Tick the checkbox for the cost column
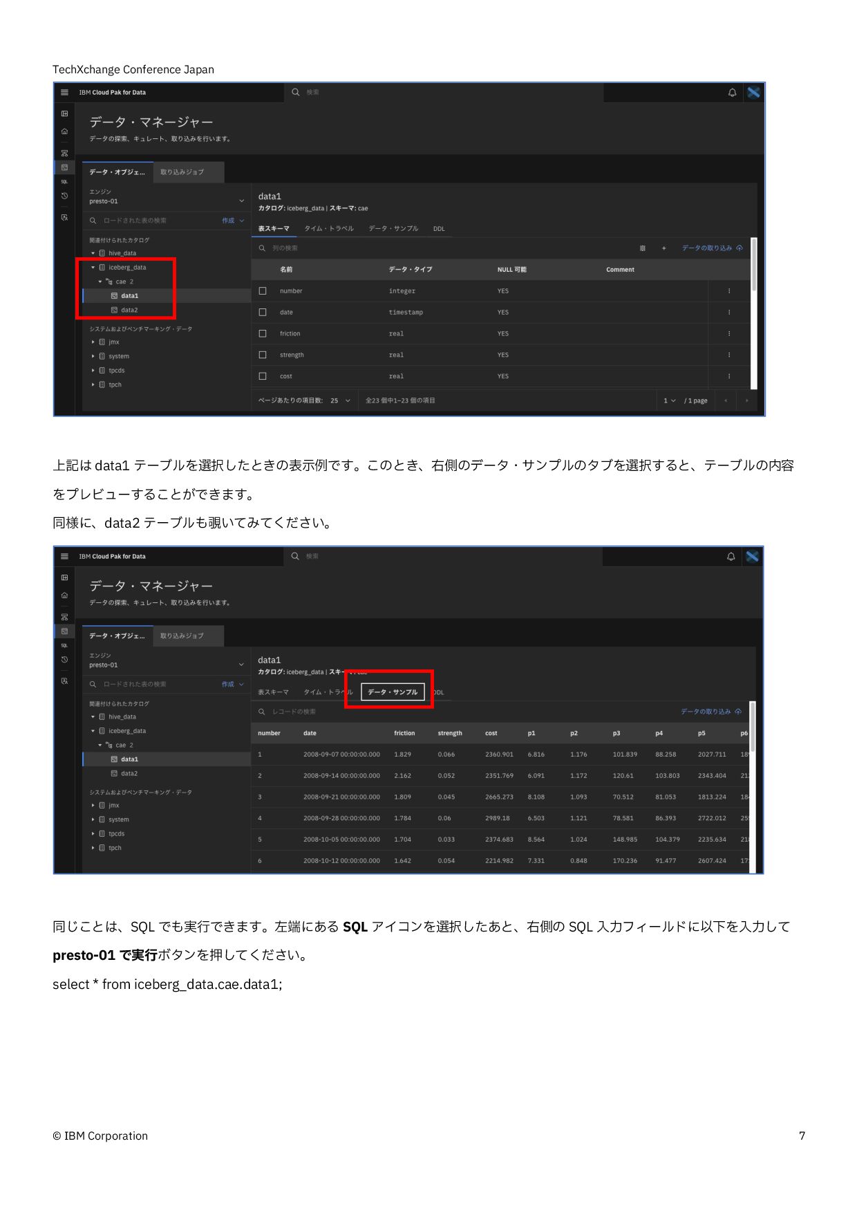Image resolution: width=857 pixels, height=1213 pixels. pyautogui.click(x=263, y=376)
